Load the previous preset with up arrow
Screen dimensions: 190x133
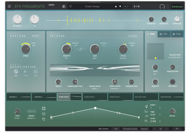pyautogui.click(x=116, y=6)
